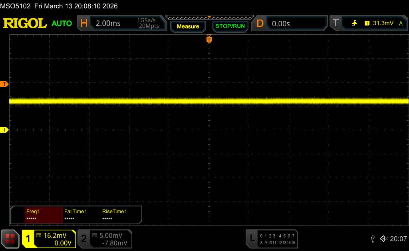Click the USB connection status icon
Image resolution: width=409 pixels, height=251 pixels.
(x=373, y=239)
